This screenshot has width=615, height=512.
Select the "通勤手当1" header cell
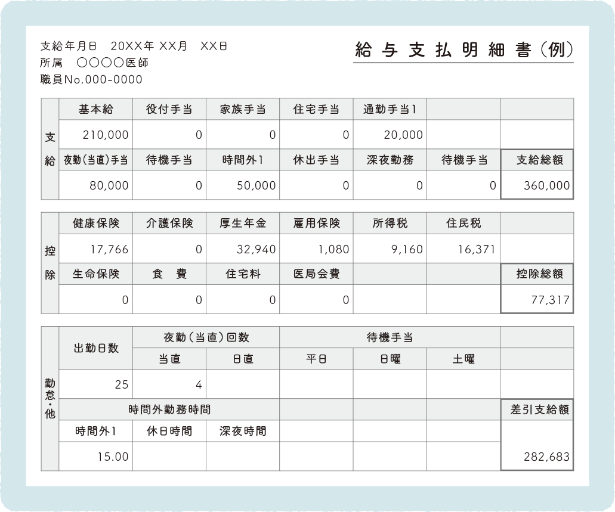tap(390, 110)
